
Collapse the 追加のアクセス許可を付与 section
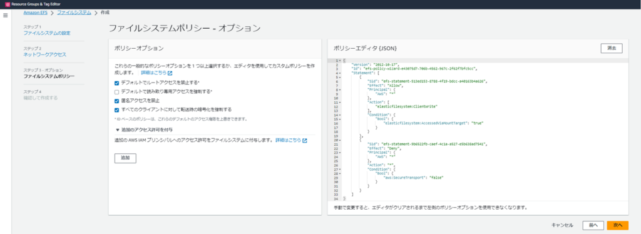tap(117, 130)
